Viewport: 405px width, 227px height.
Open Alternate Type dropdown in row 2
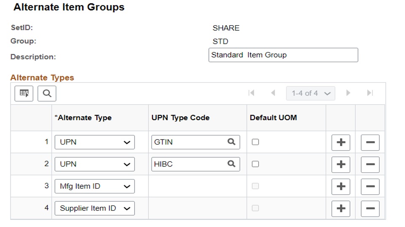coord(94,164)
